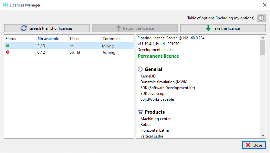
Task: Sort by the Nb available column header
Action: pyautogui.click(x=52, y=39)
